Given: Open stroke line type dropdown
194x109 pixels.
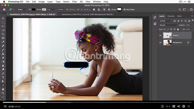Looking at the screenshot, I should 61,10.
